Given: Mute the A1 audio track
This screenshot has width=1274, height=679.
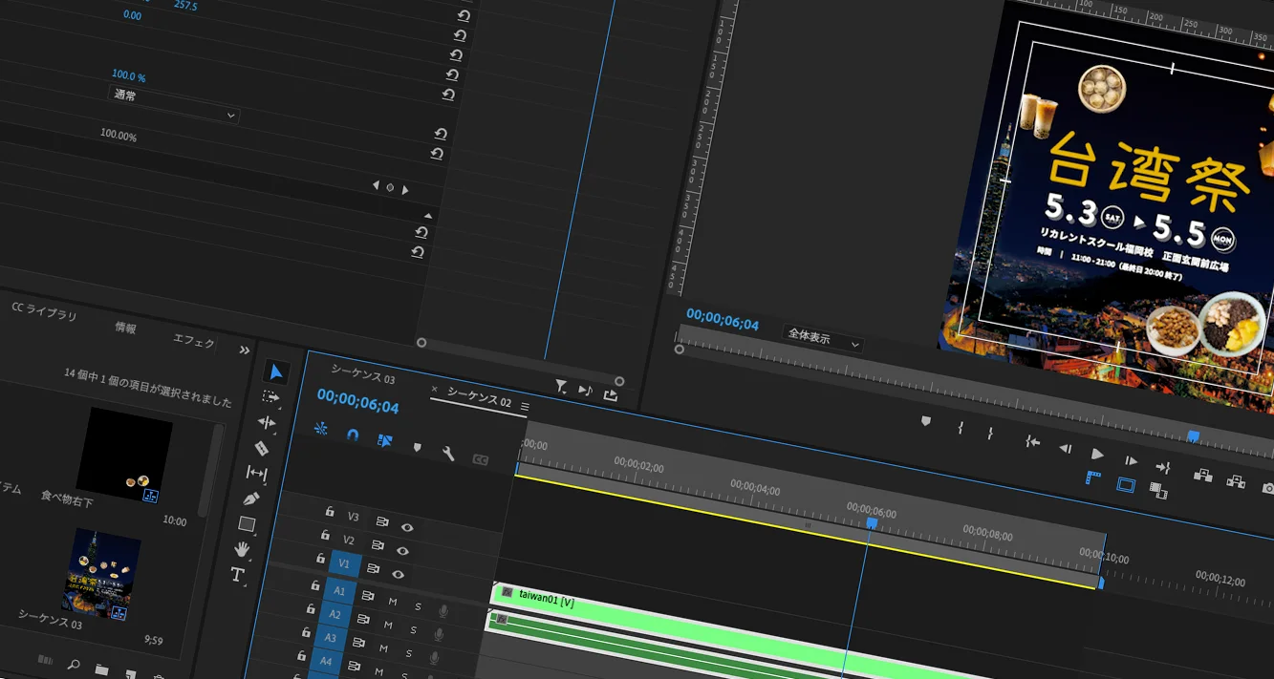Looking at the screenshot, I should click(393, 602).
